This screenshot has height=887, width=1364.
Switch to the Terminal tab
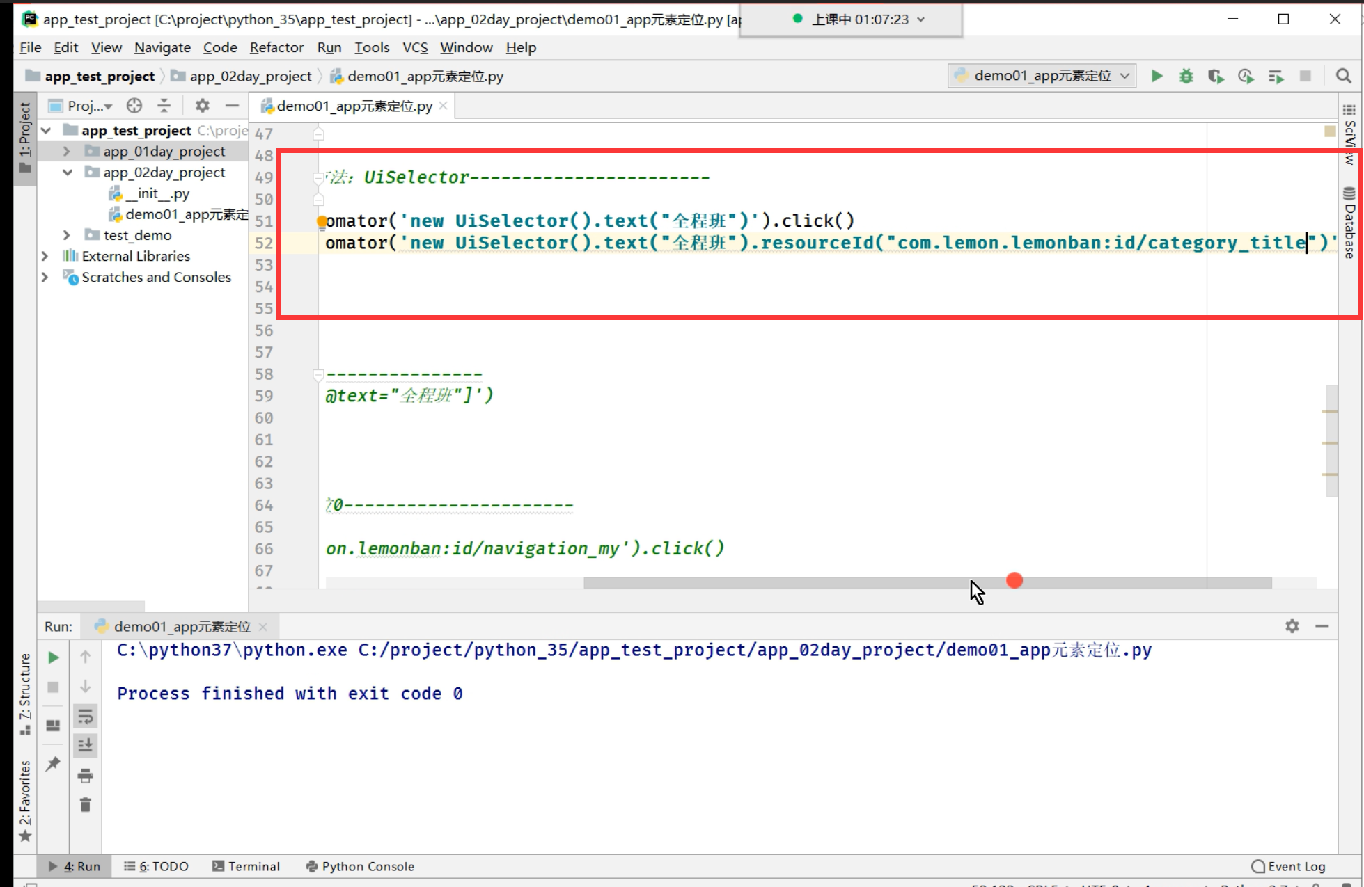(246, 866)
